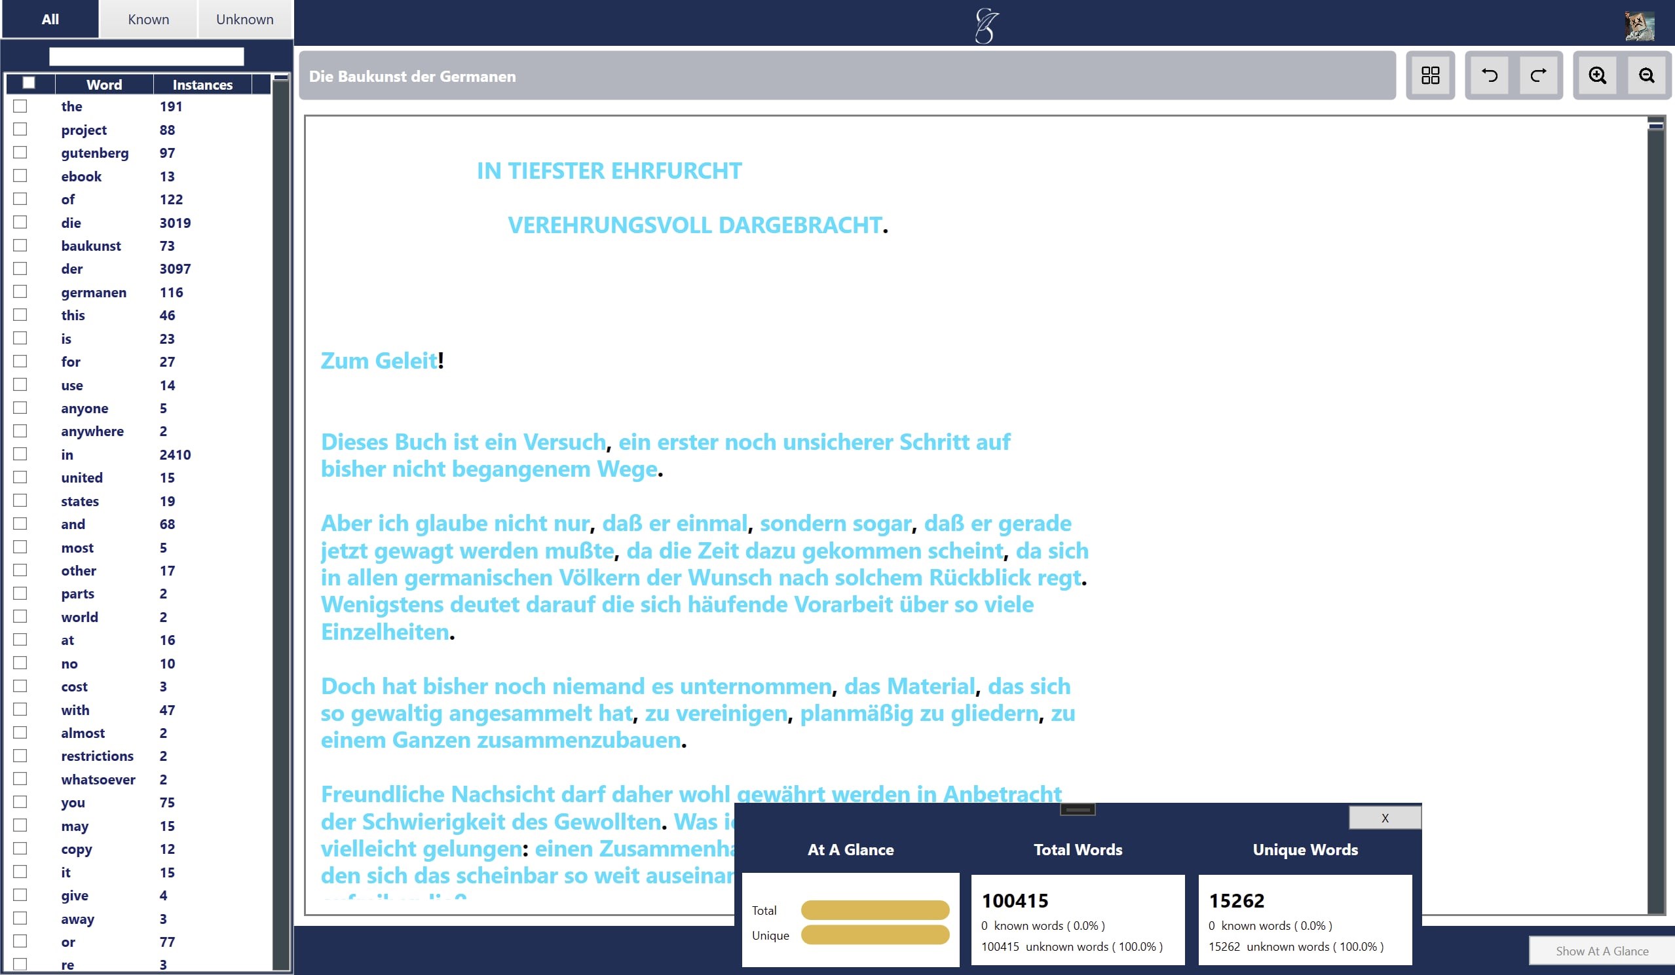Toggle the select-all checkbox in table header
This screenshot has height=975, width=1675.
click(x=29, y=83)
